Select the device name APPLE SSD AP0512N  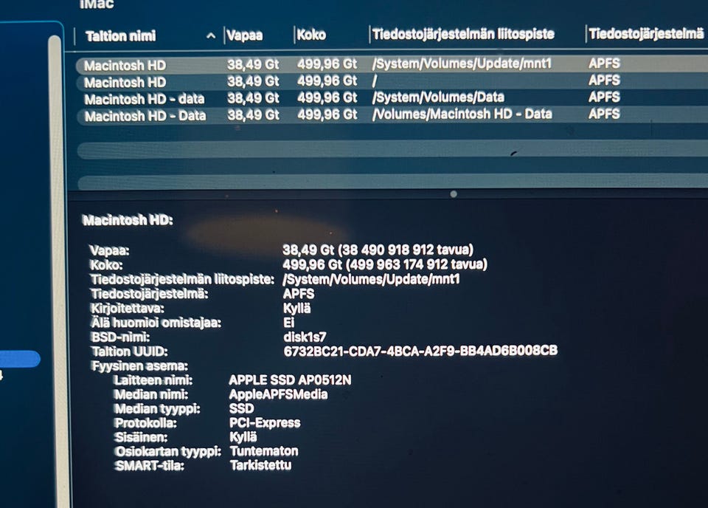coord(290,380)
